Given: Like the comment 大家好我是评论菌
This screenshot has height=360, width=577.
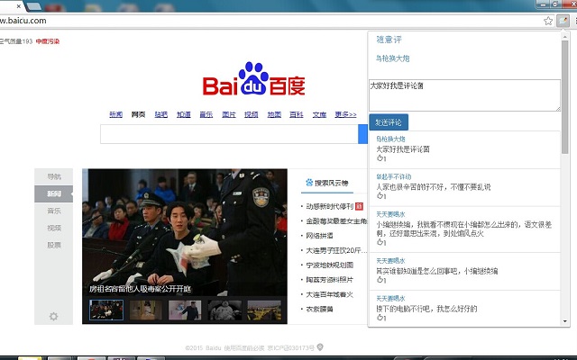Looking at the screenshot, I should click(380, 158).
